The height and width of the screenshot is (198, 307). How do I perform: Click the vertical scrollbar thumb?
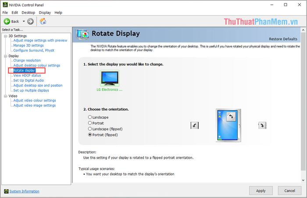[303, 101]
